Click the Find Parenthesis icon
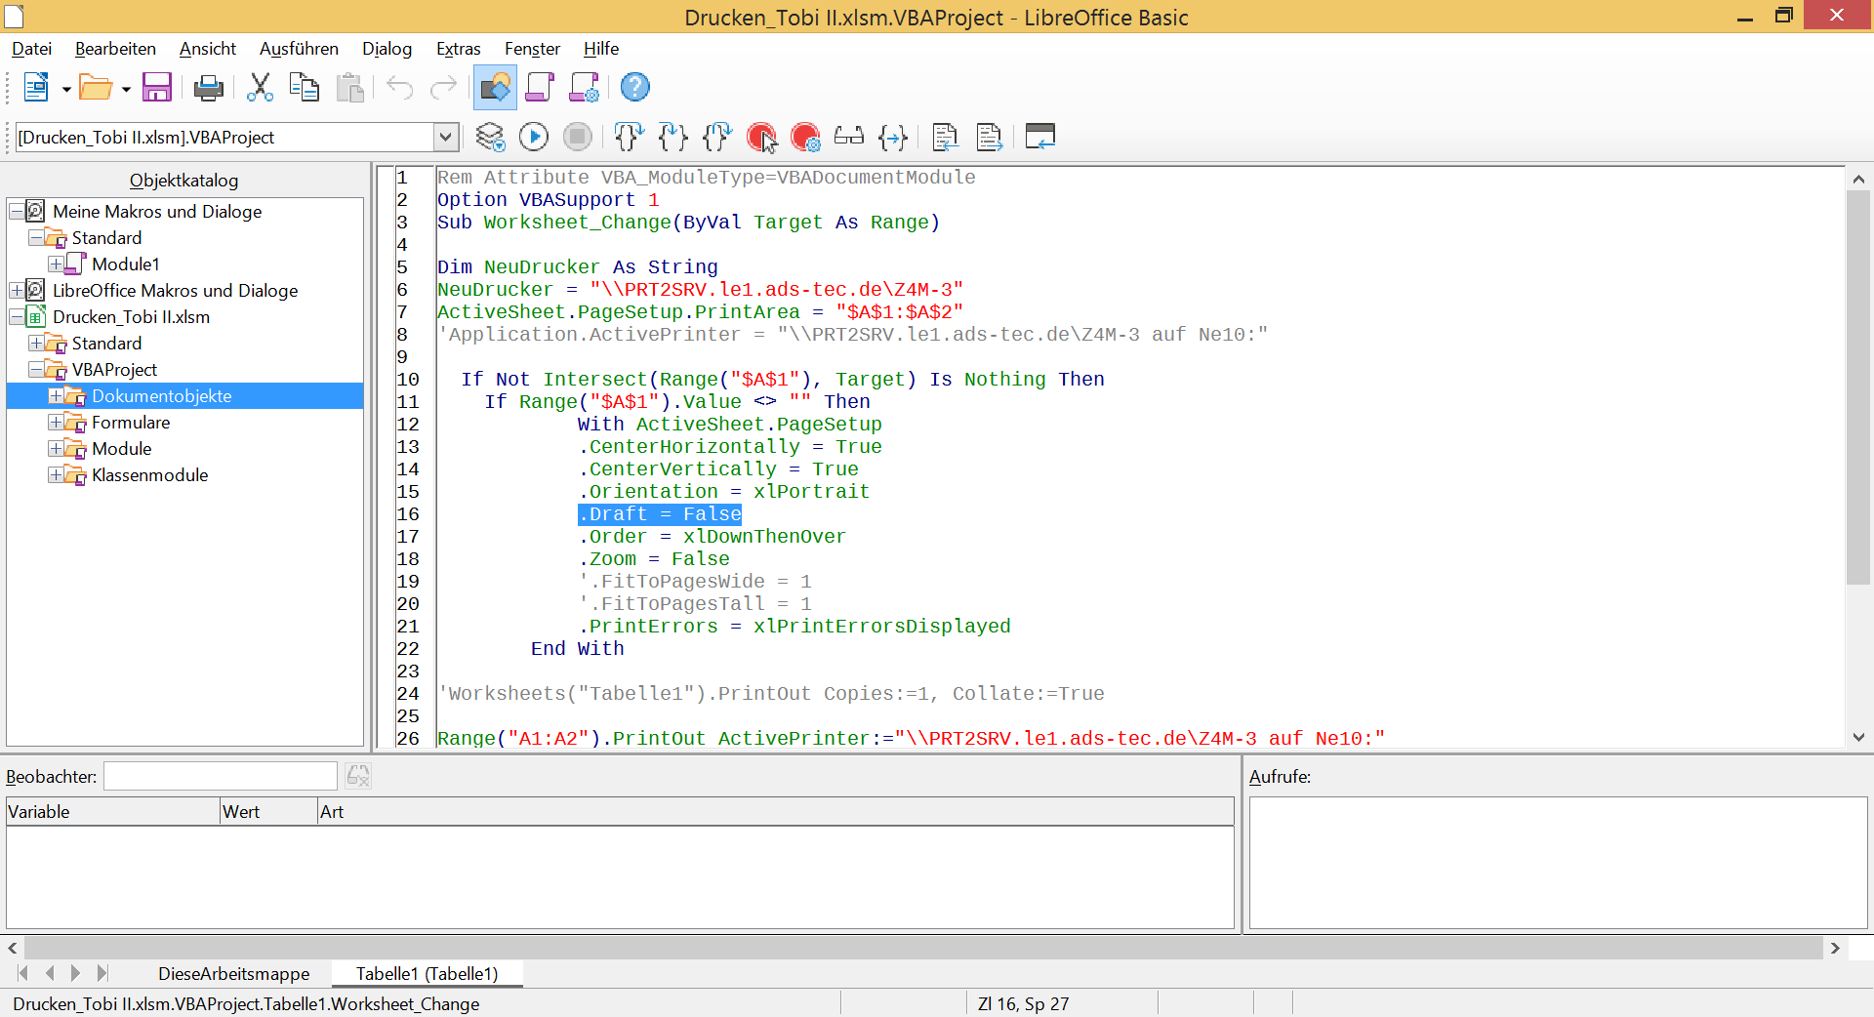This screenshot has height=1017, width=1874. [893, 137]
